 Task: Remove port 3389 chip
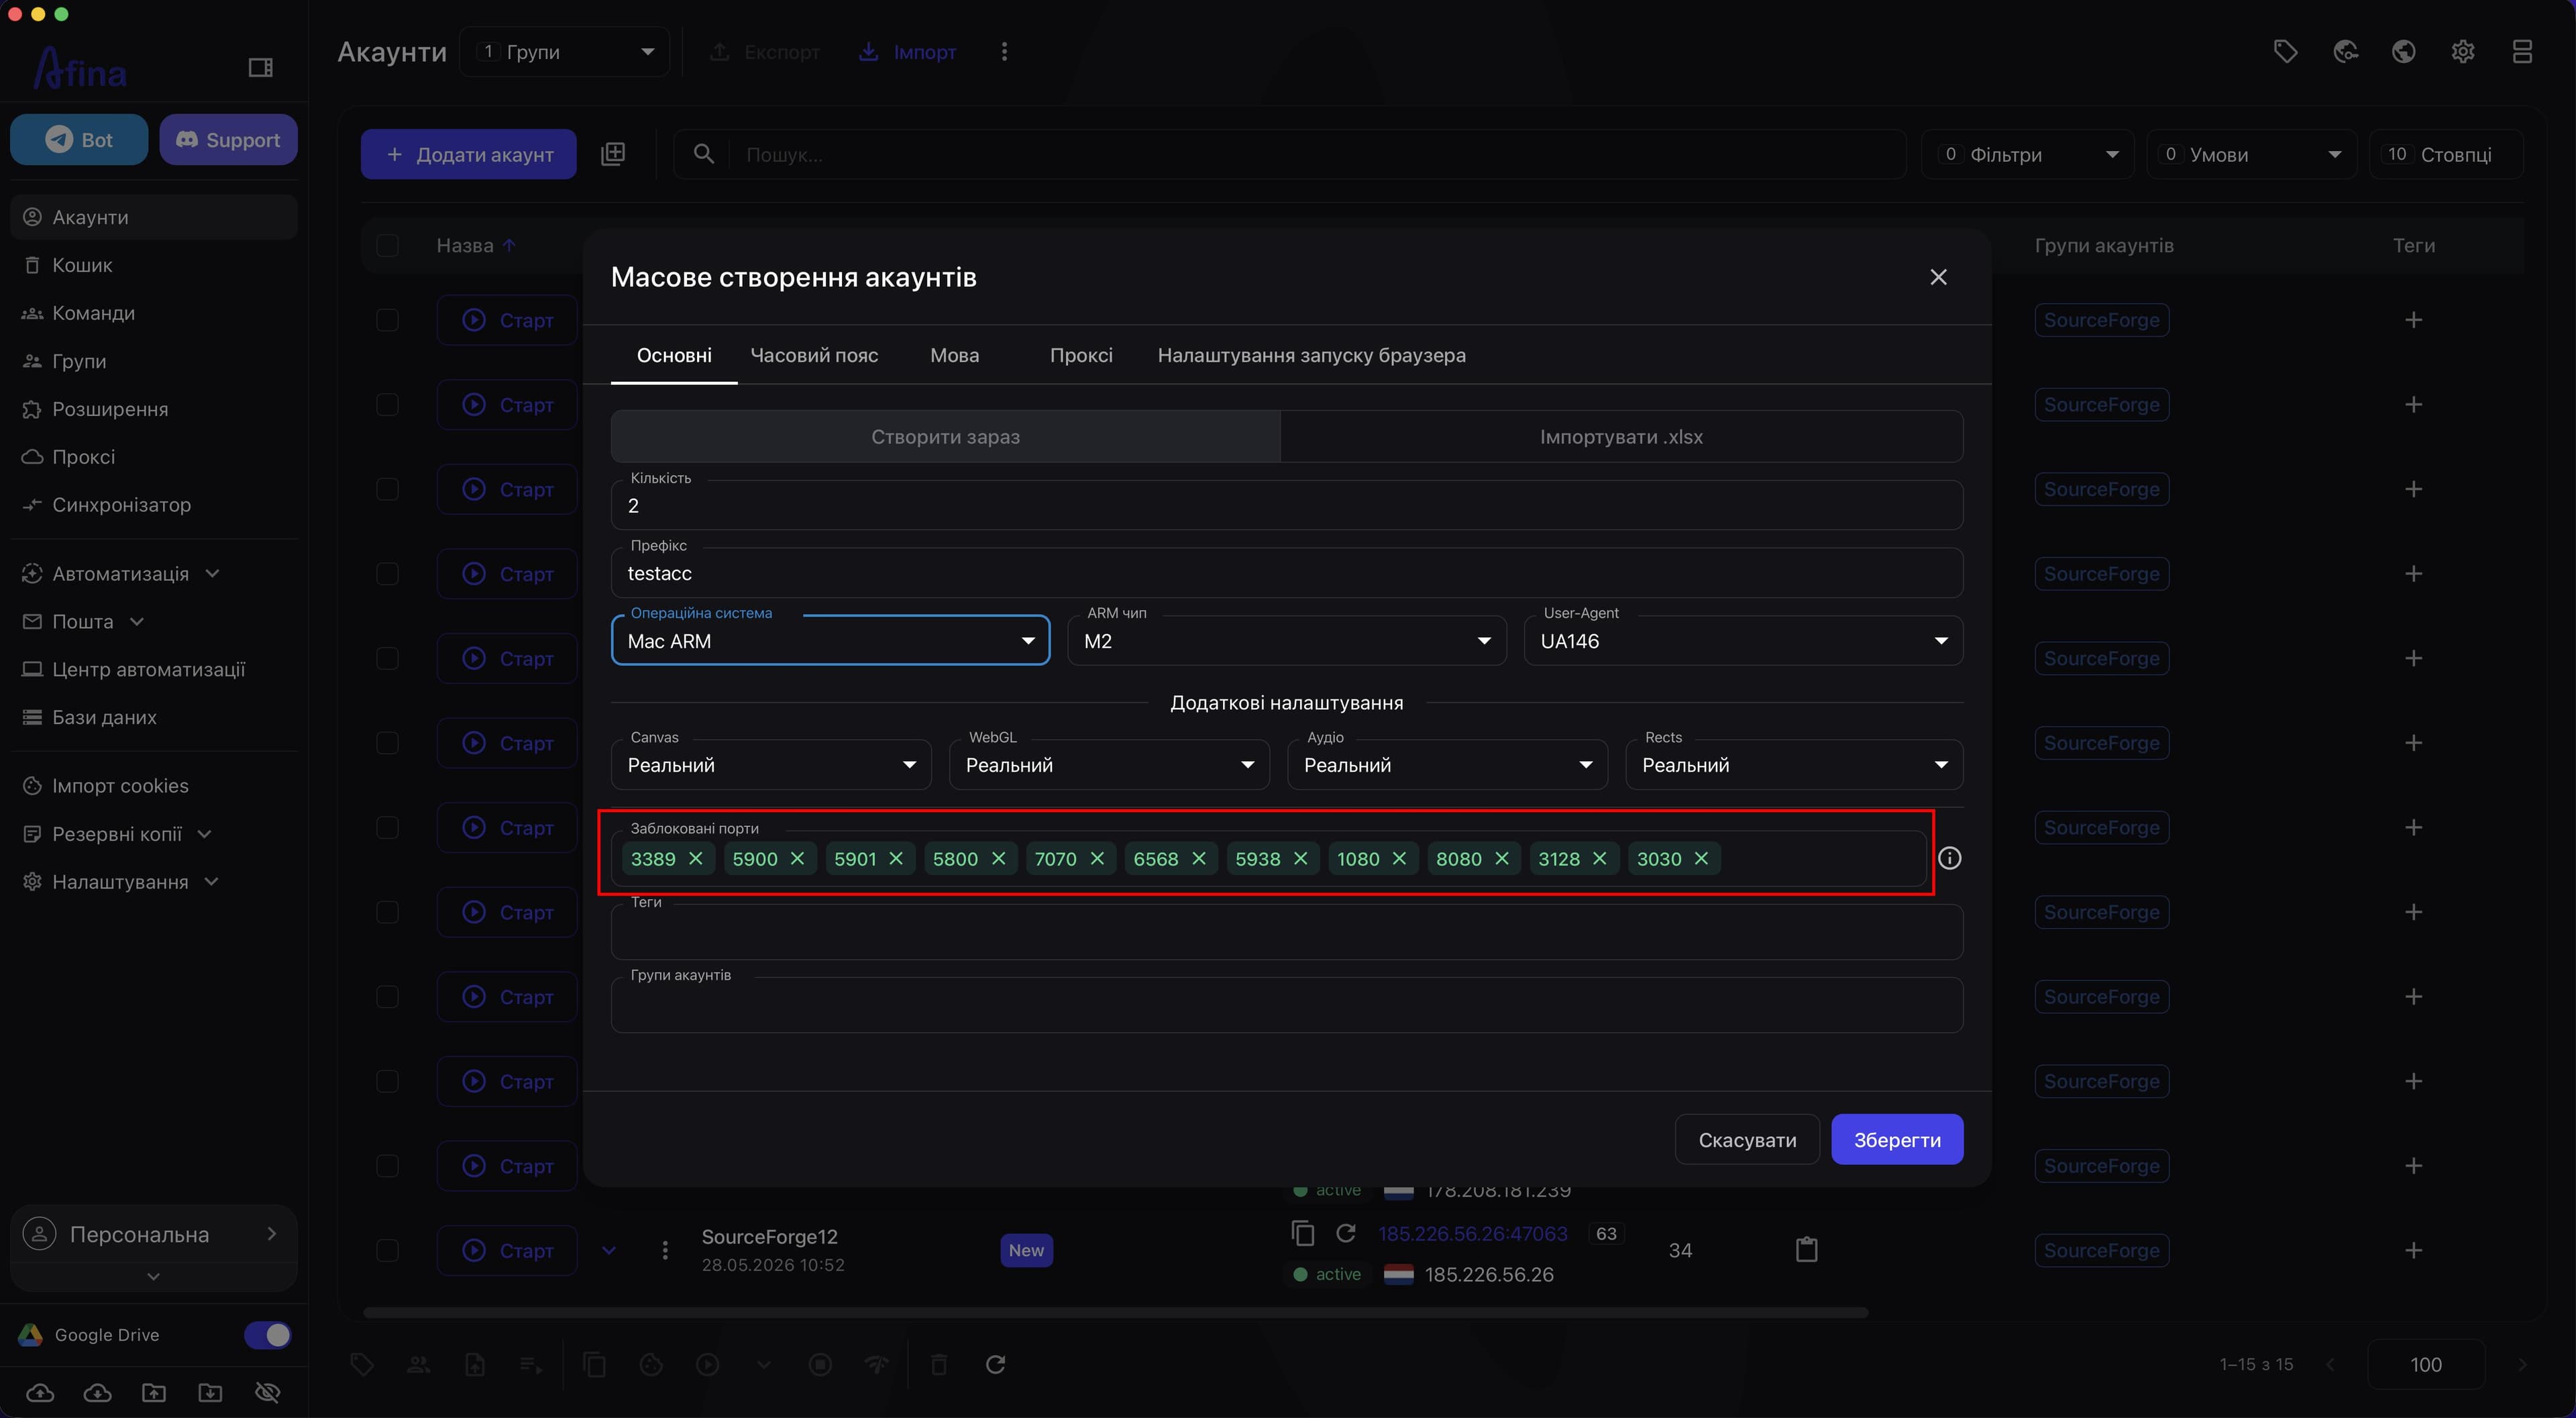coord(696,858)
